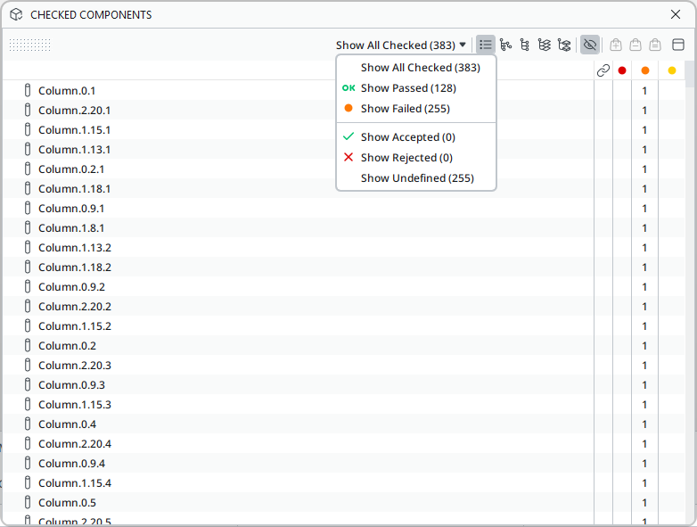Click the yellow severity dot column header
697x527 pixels.
[x=672, y=70]
